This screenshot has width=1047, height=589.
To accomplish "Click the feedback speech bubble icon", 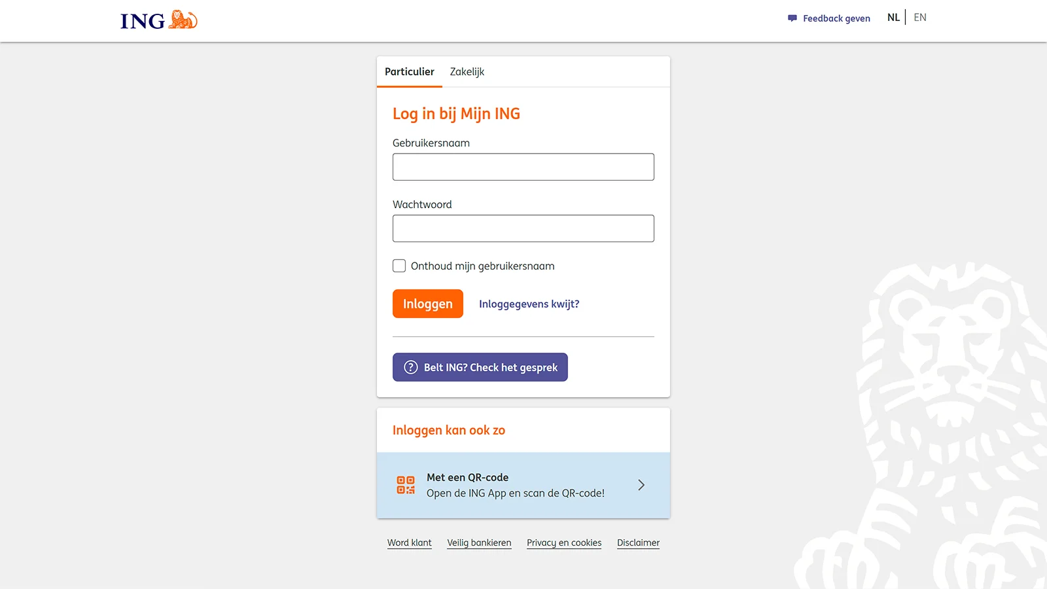I will (x=792, y=18).
